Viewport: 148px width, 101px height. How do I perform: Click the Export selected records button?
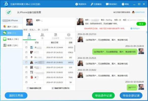[x=103, y=95]
